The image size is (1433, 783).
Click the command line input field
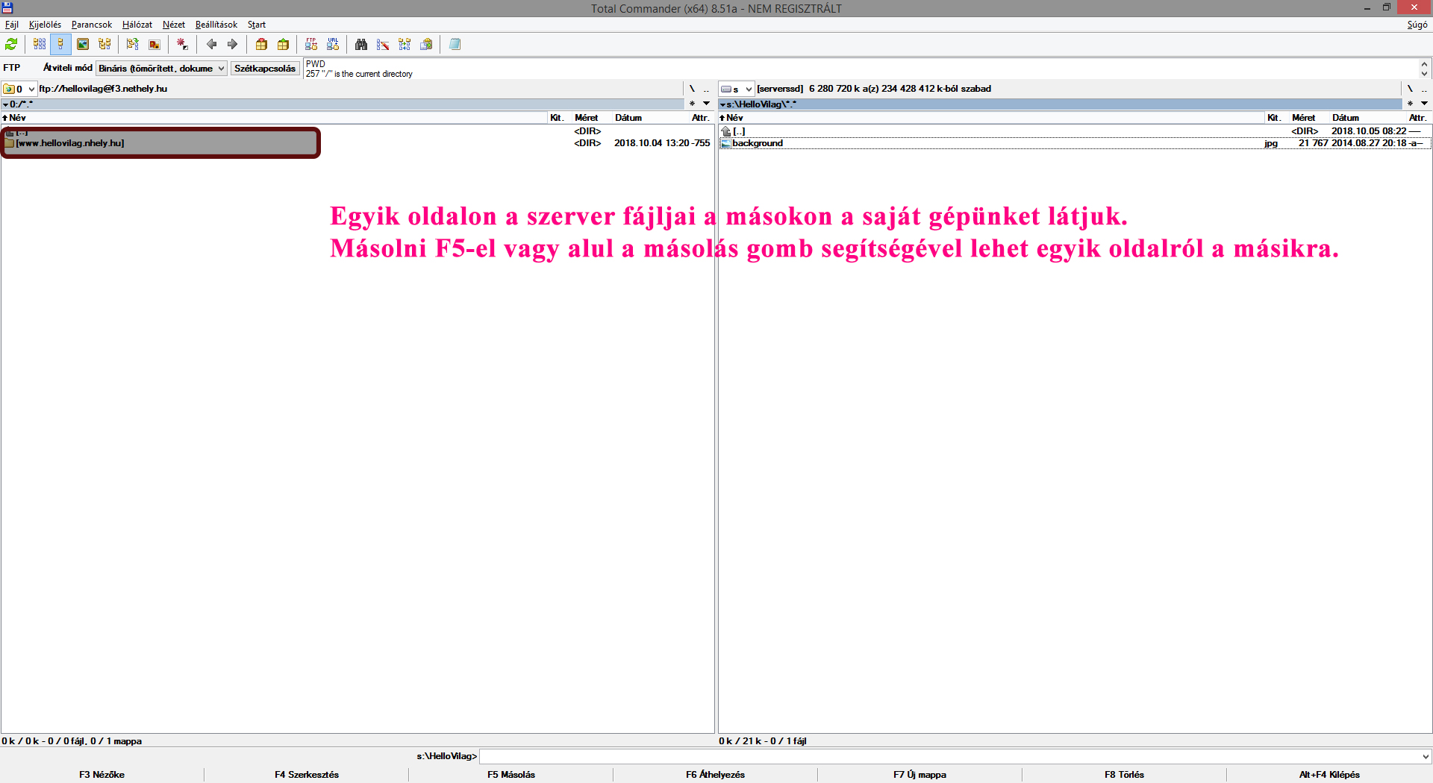(948, 756)
